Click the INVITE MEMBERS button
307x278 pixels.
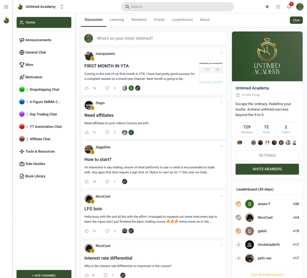coord(267,169)
